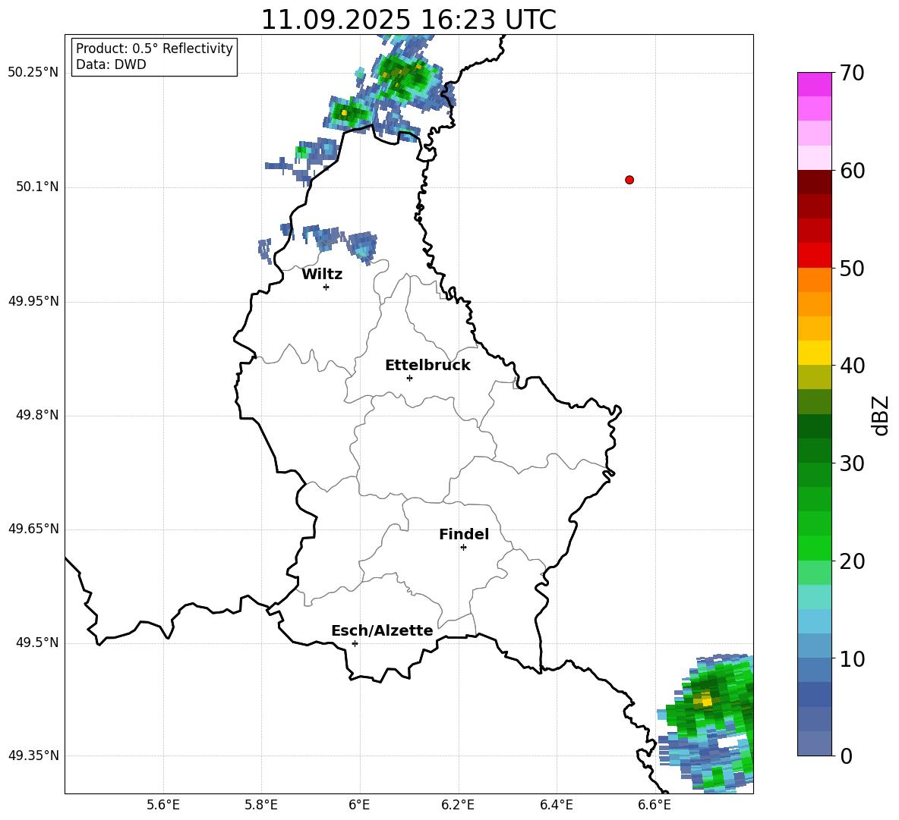Image resolution: width=899 pixels, height=820 pixels.
Task: Click the 49.35°N latitude label
Action: [33, 756]
